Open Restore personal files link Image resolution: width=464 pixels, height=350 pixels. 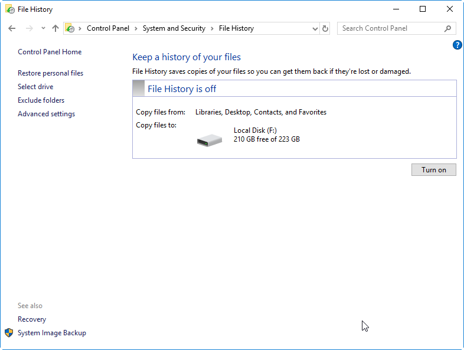(x=50, y=73)
